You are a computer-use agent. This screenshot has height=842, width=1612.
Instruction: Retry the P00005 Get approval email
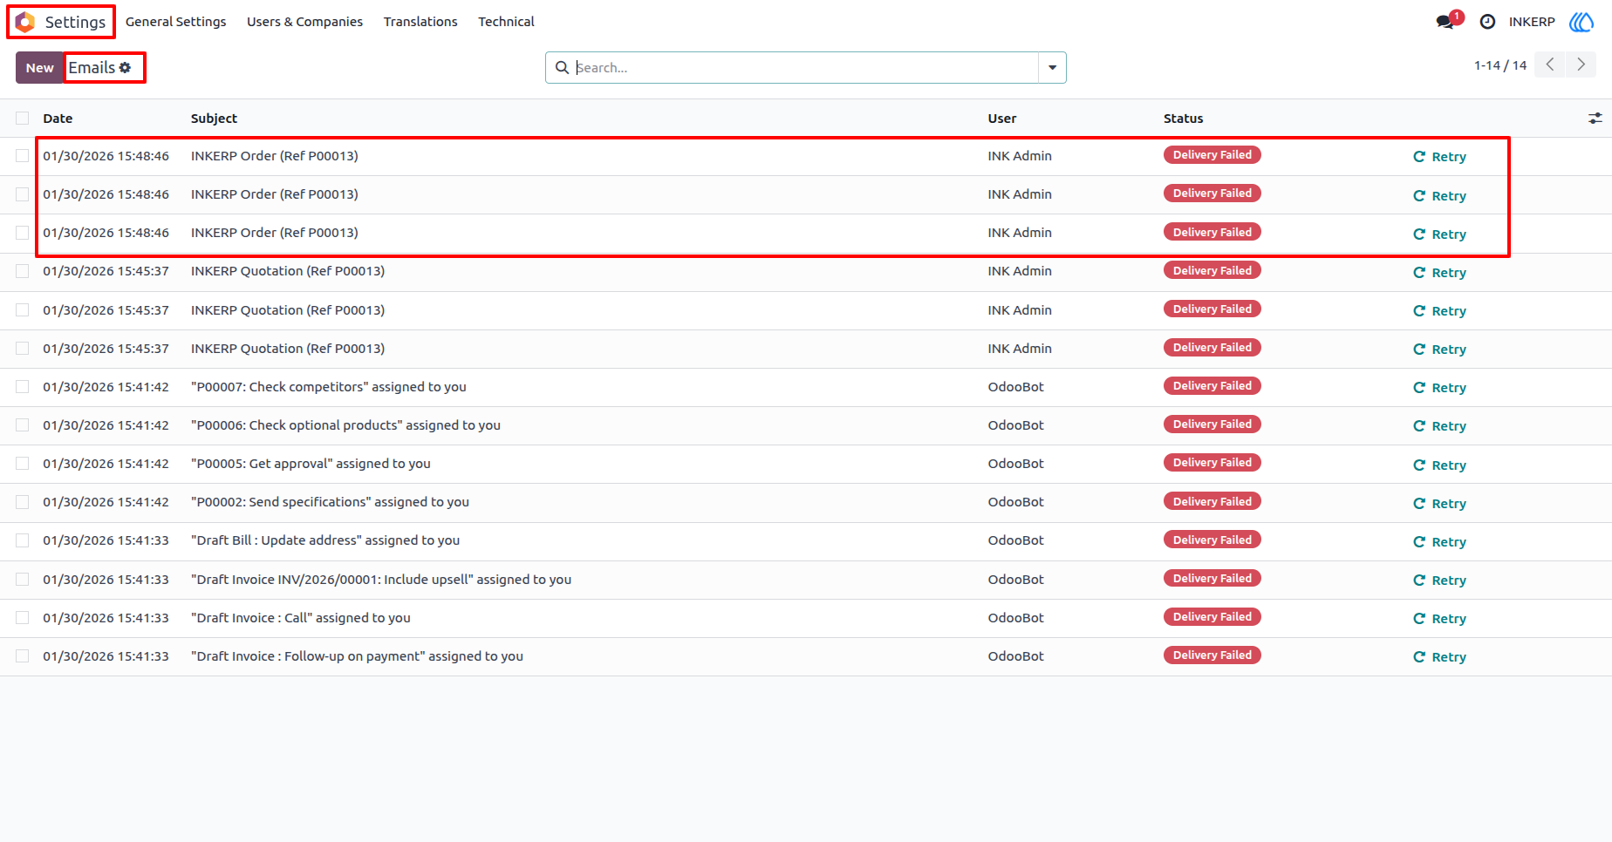pyautogui.click(x=1439, y=465)
